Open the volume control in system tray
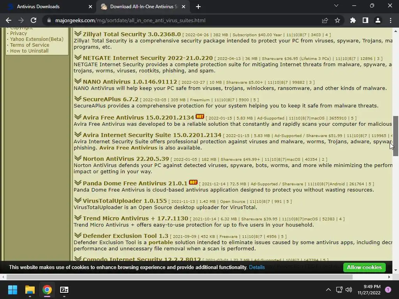 (349, 290)
